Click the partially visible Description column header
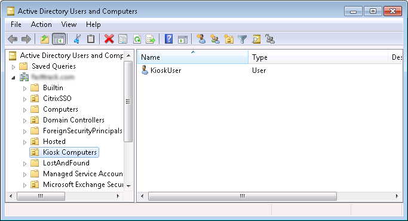 395,57
